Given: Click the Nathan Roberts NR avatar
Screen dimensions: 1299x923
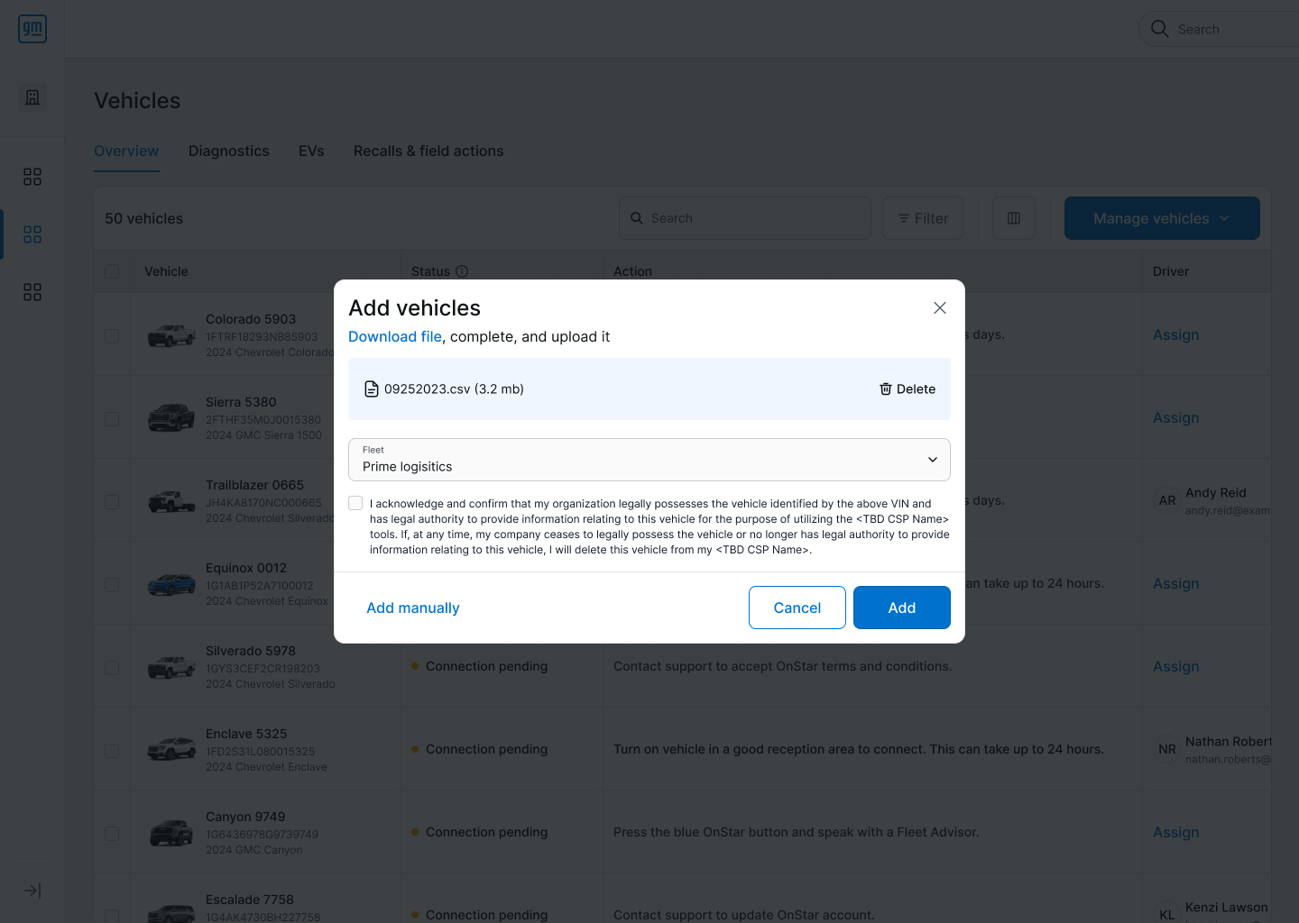Looking at the screenshot, I should [1167, 749].
